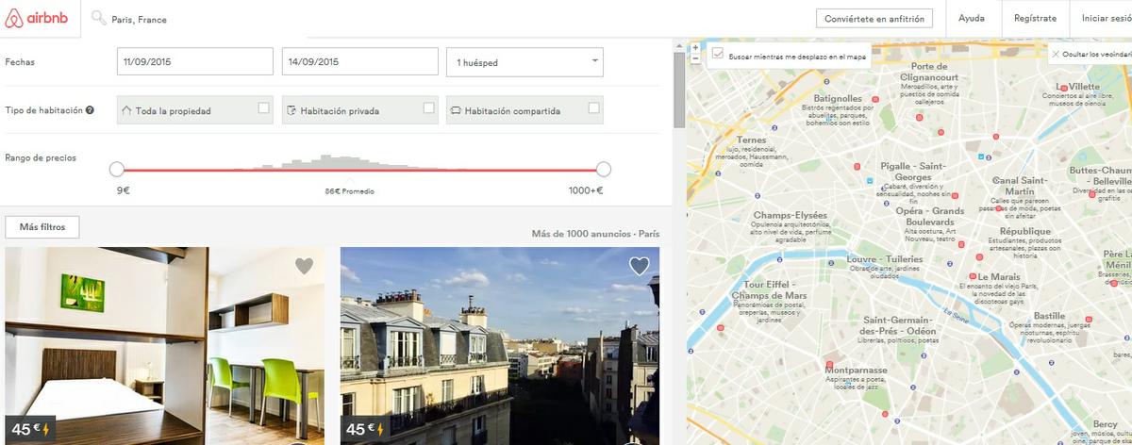1132x445 pixels.
Task: Click the X beside Ocultar los vecindarios
Action: pos(1056,55)
